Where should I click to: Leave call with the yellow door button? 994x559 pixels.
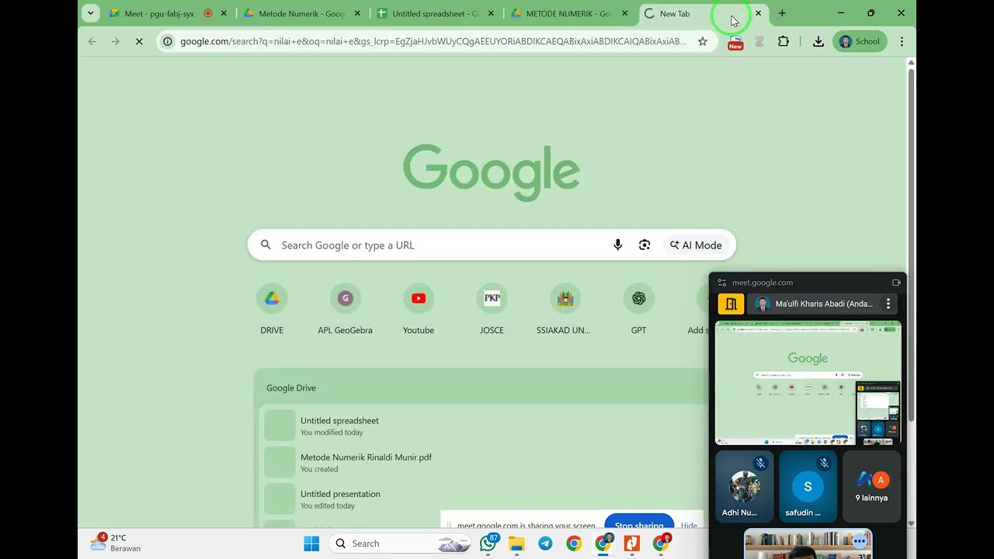[731, 304]
